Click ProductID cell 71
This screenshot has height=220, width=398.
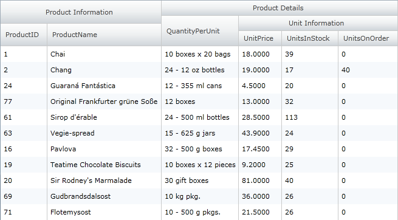(24, 212)
